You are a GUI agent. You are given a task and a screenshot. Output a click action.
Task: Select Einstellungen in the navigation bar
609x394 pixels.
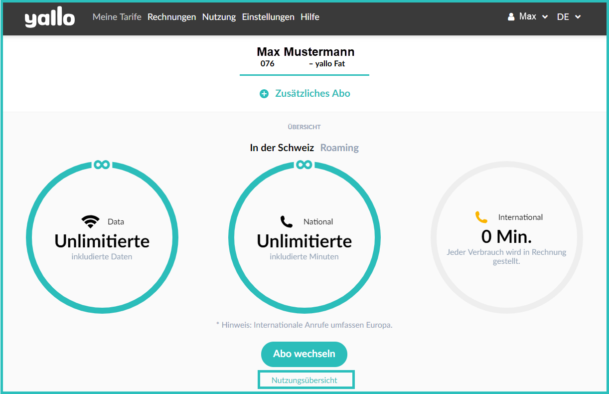[x=268, y=16]
